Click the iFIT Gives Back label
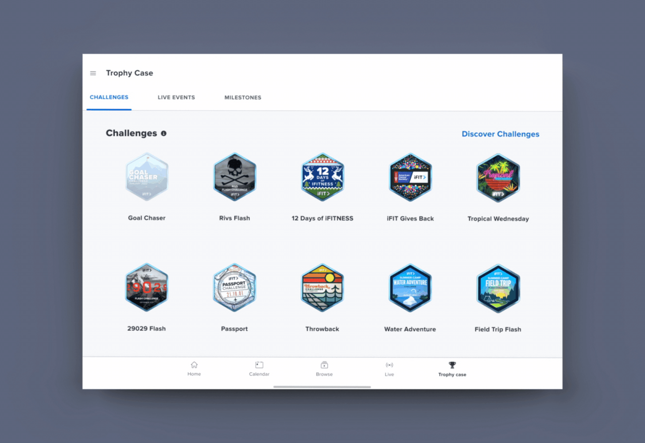645x443 pixels. pos(410,218)
